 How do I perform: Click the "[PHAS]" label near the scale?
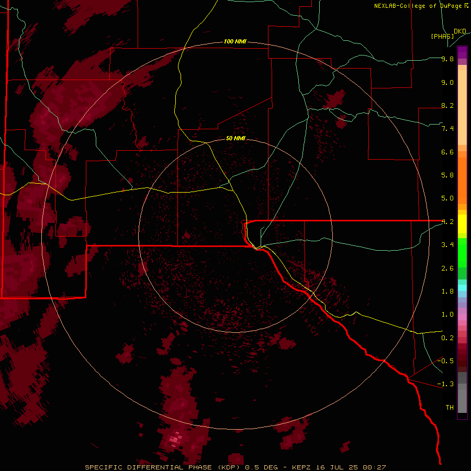[442, 36]
